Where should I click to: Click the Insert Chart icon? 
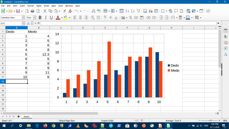(x=151, y=11)
